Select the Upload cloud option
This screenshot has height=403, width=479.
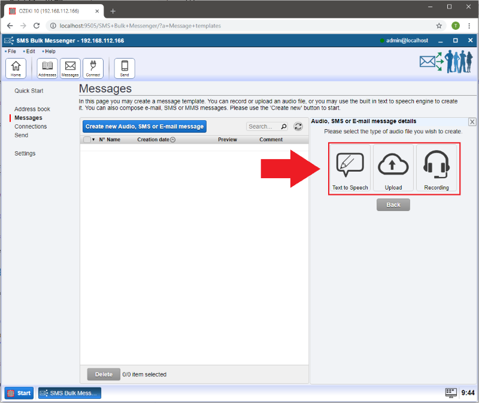tap(393, 168)
